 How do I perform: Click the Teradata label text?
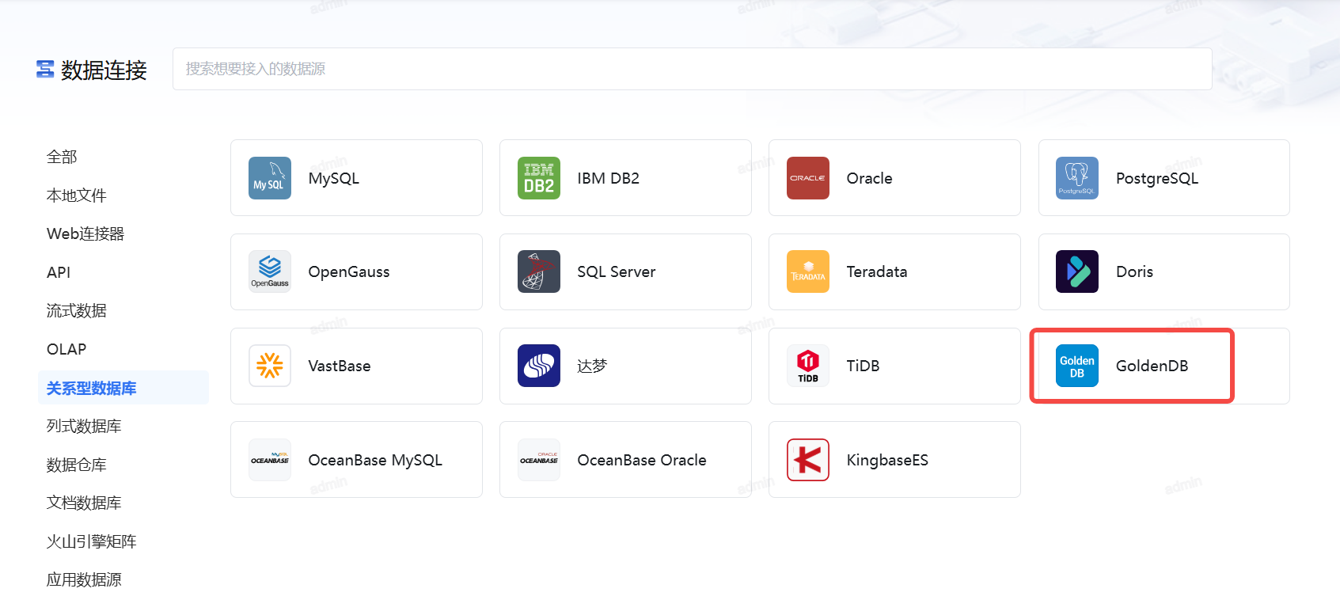coord(876,271)
